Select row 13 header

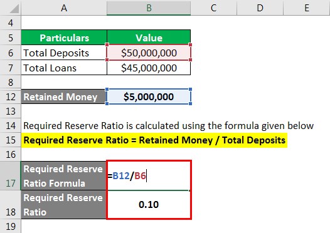click(11, 111)
